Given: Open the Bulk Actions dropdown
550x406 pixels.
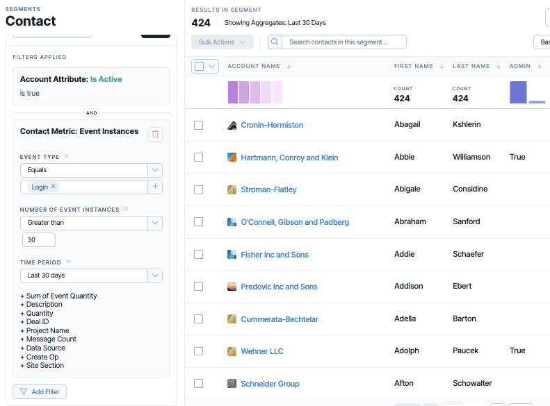Looking at the screenshot, I should pos(223,42).
